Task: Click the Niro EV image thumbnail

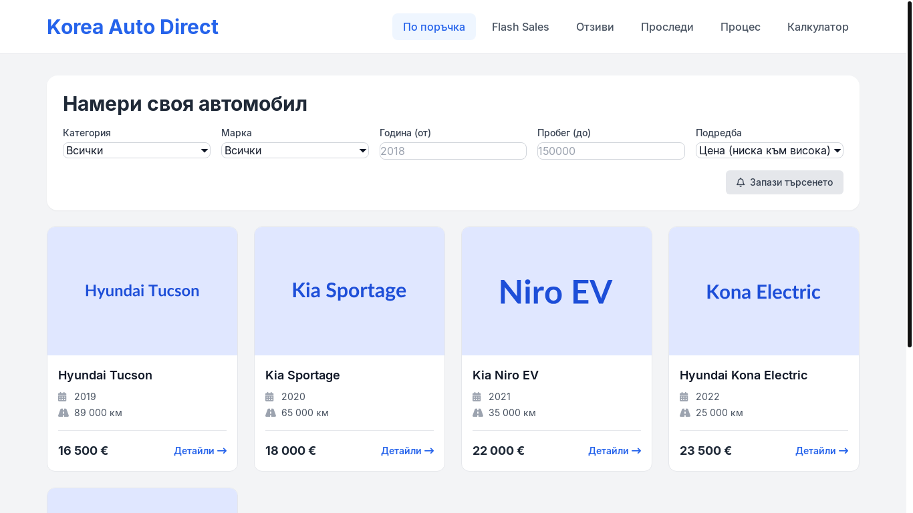Action: tap(557, 291)
